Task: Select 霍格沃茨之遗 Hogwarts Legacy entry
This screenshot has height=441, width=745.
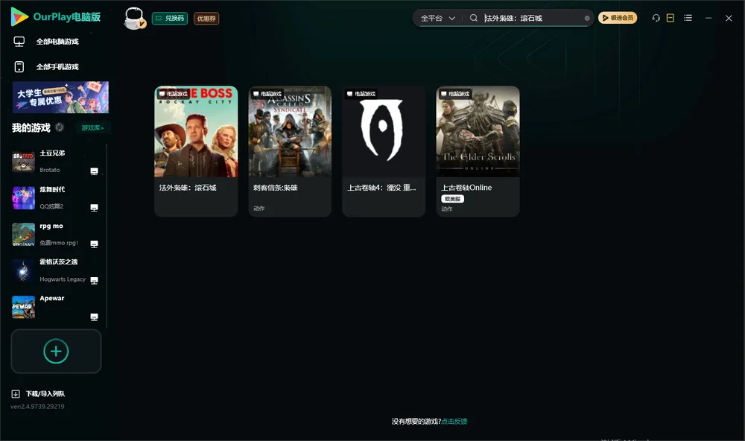Action: click(56, 271)
